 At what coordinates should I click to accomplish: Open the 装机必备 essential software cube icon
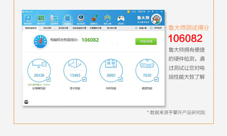pos(107,18)
